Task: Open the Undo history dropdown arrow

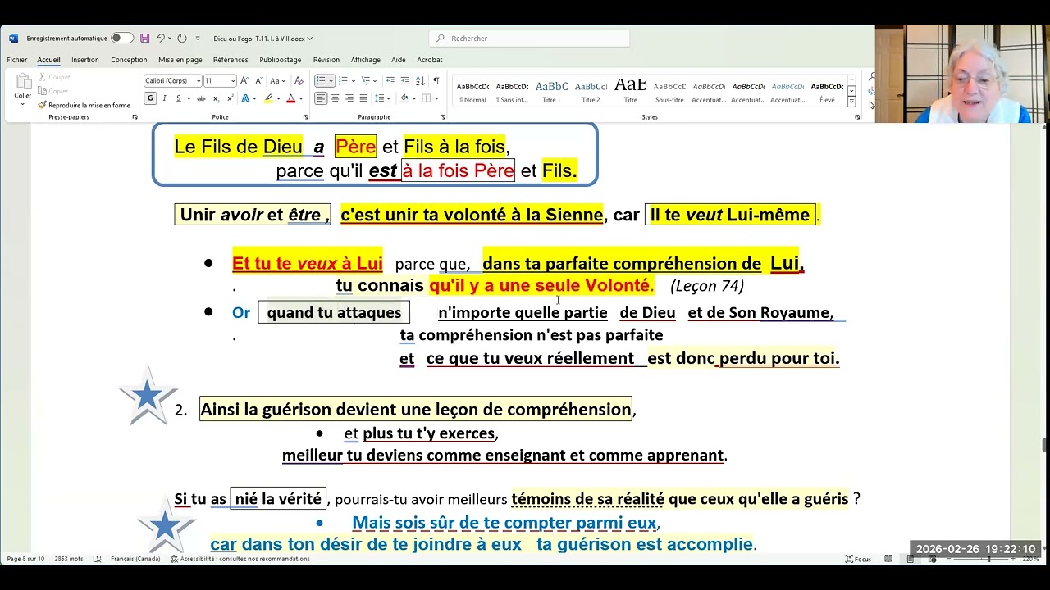Action: 169,38
